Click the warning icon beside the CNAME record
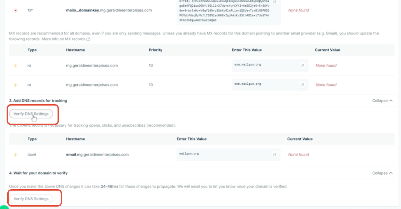The image size is (401, 209). pyautogui.click(x=15, y=154)
